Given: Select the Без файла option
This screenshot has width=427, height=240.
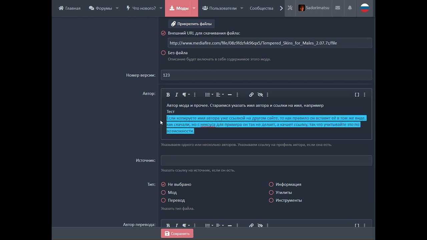Looking at the screenshot, I should coord(163,53).
